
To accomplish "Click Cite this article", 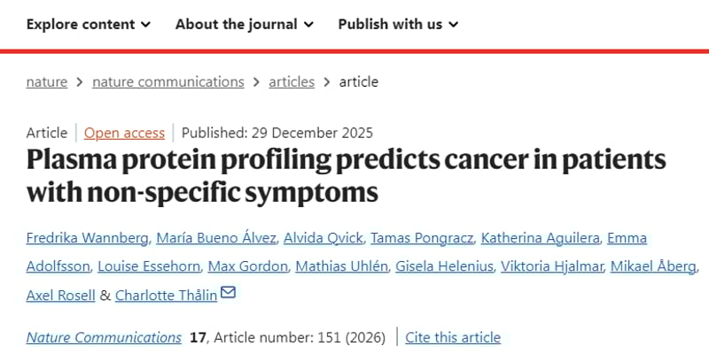I will [x=453, y=337].
